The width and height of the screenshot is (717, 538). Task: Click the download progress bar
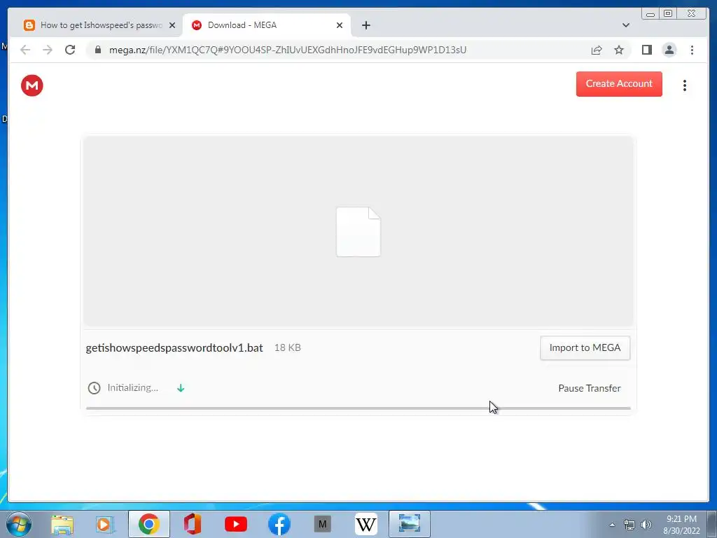coord(358,408)
